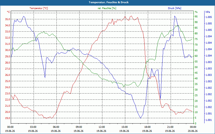Click the '19,0' temperature axis value

click(8, 118)
